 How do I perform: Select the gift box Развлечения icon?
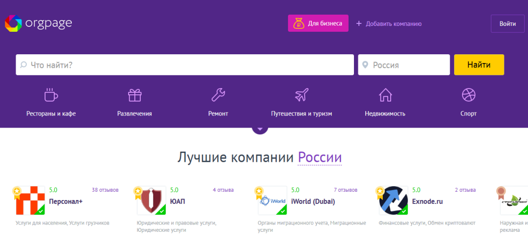[x=135, y=95]
